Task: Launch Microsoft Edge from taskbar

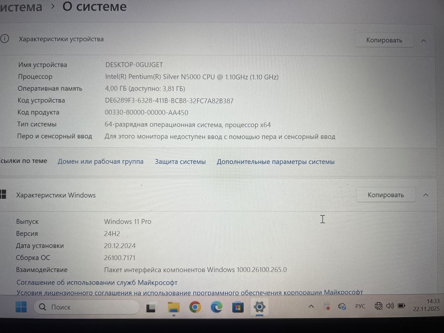Action: [x=217, y=307]
